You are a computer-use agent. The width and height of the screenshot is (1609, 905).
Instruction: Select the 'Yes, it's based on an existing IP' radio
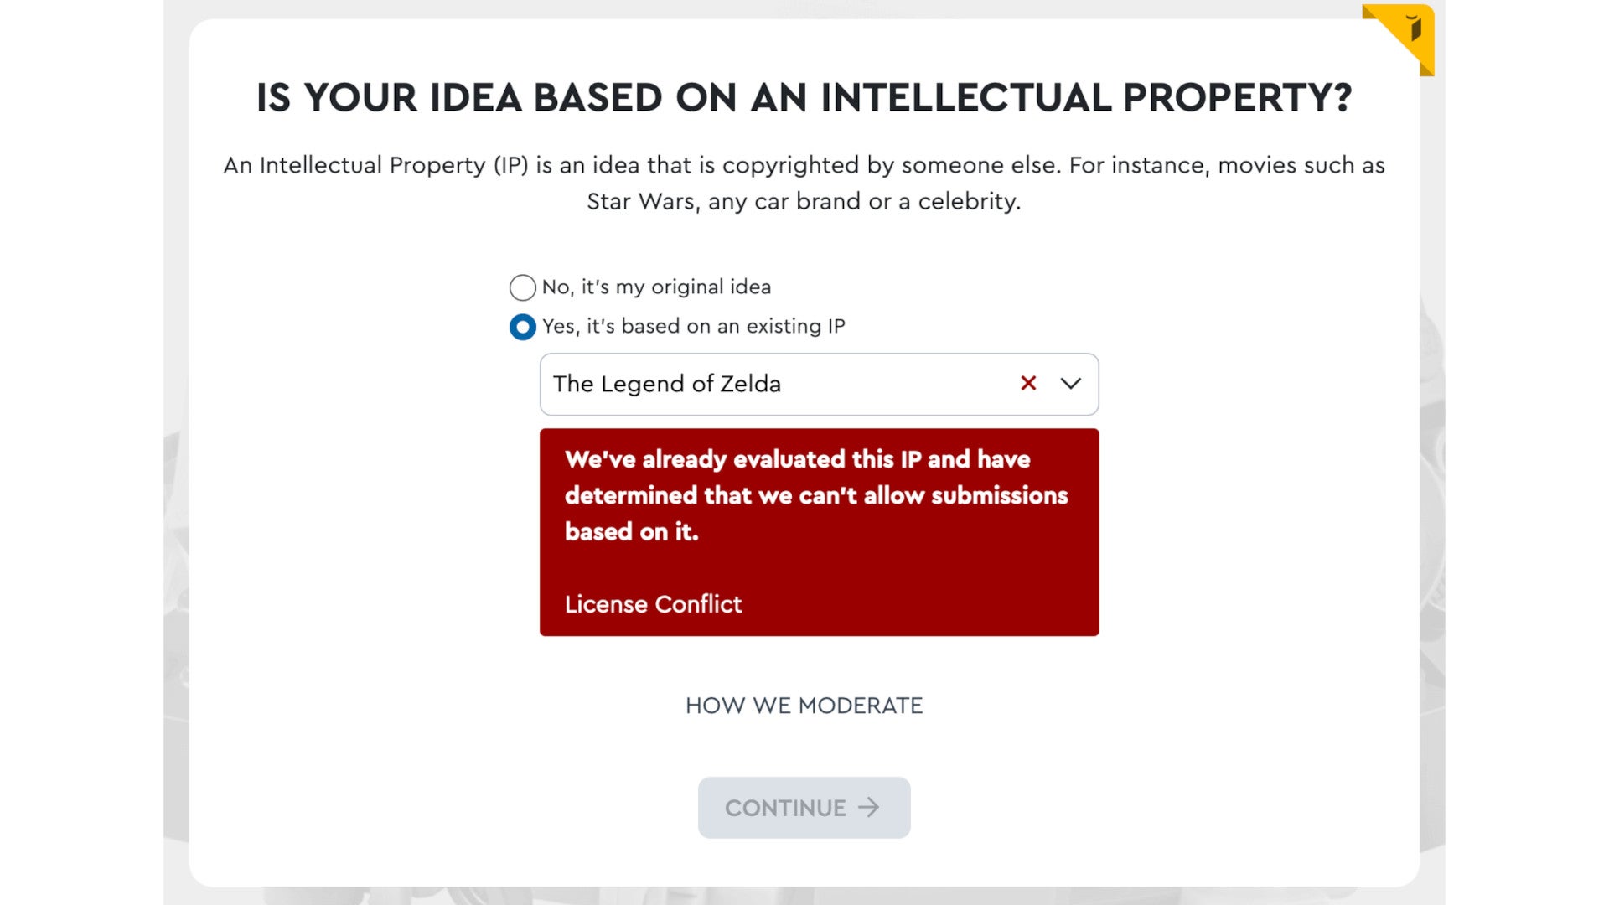(x=522, y=327)
